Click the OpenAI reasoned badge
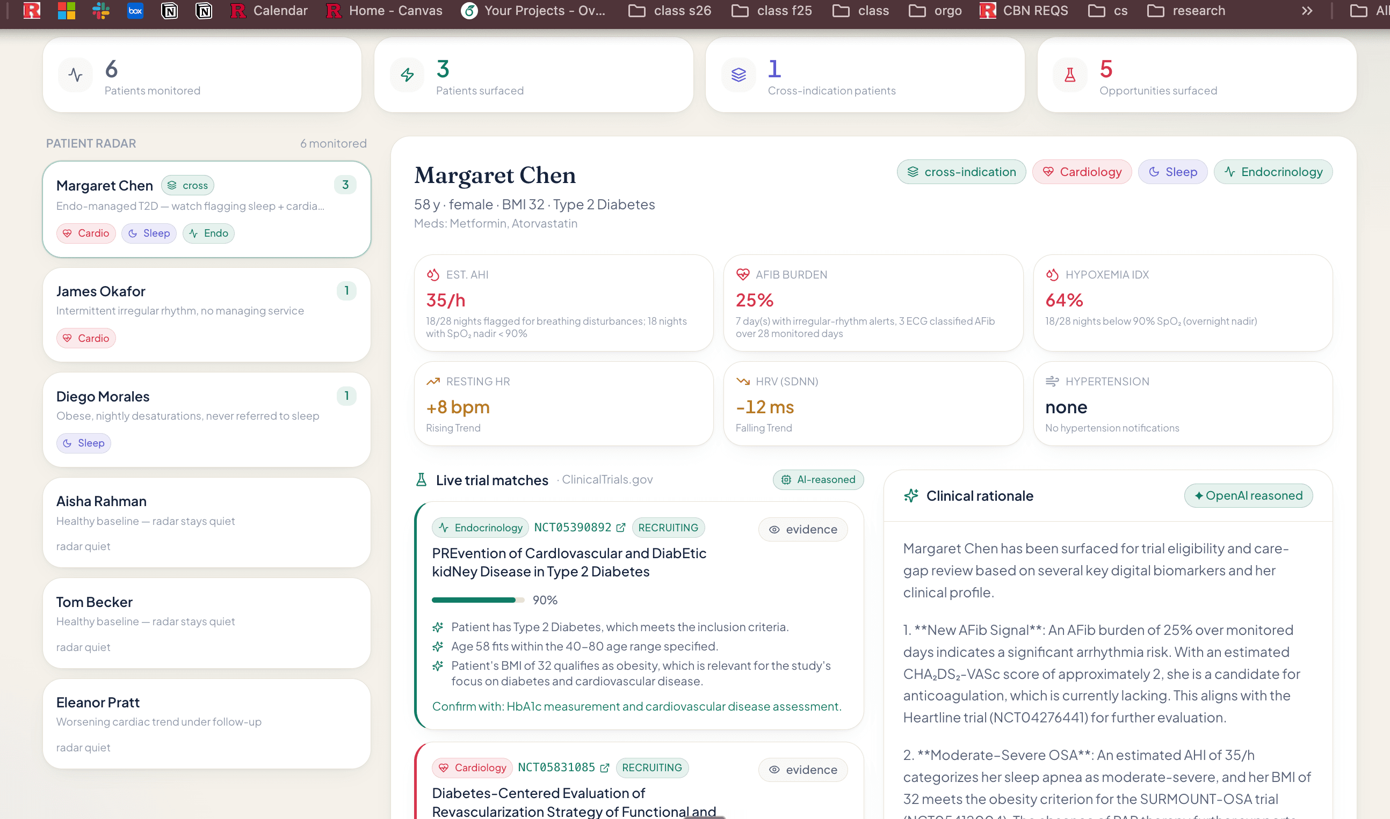 click(1249, 495)
